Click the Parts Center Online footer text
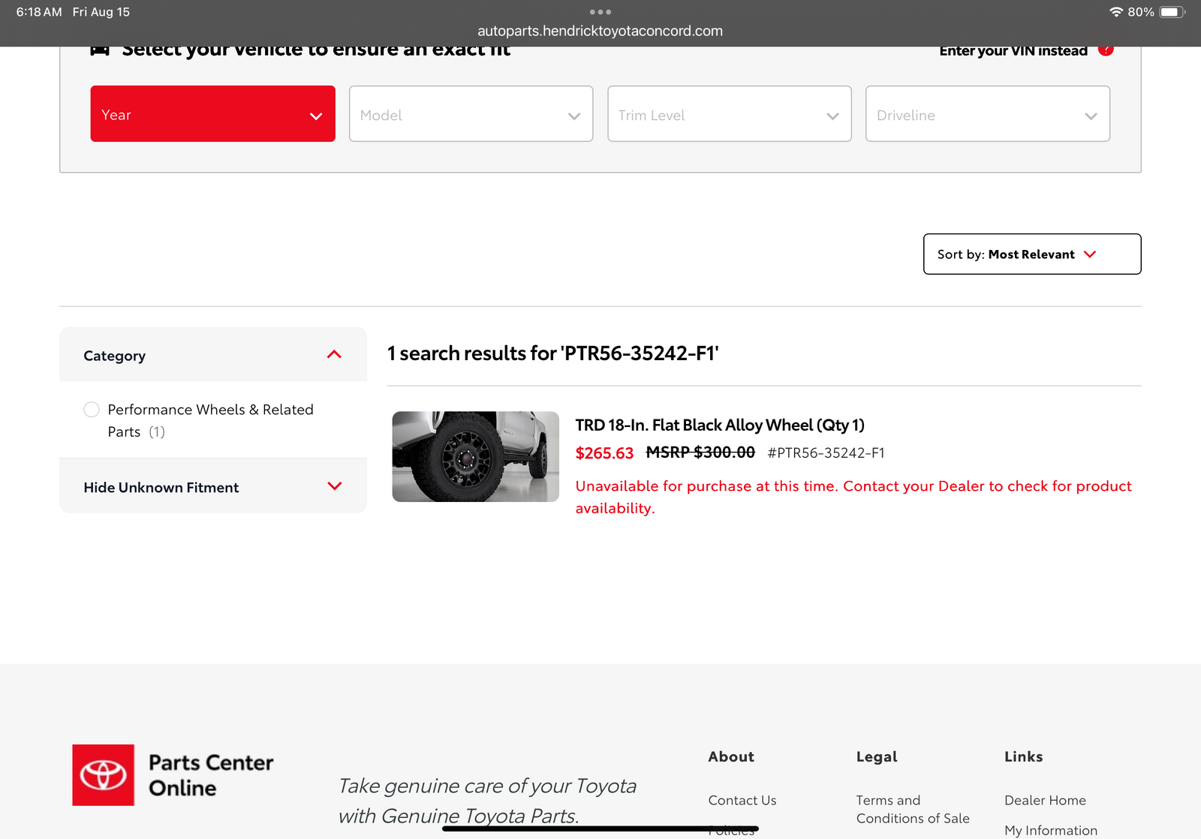1201x839 pixels. click(x=211, y=775)
